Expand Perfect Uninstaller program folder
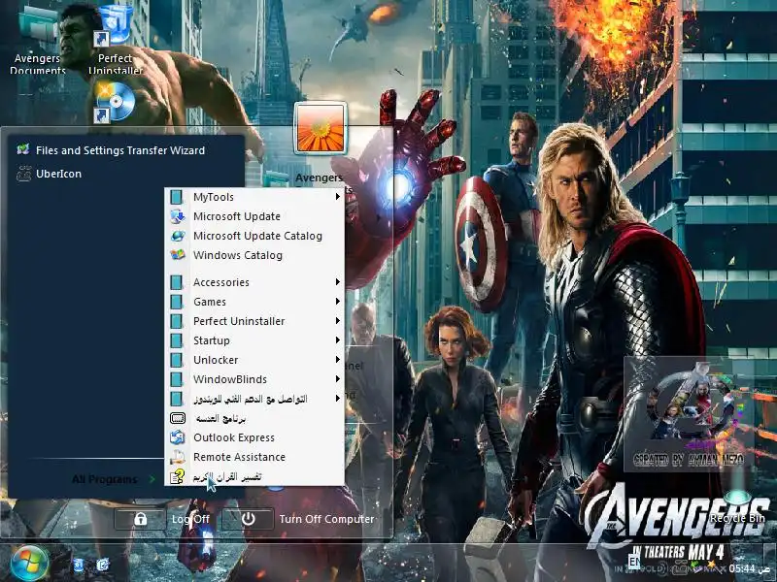 pos(254,321)
